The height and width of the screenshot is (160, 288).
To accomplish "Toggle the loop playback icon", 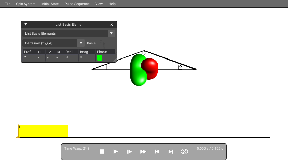I will [185, 151].
